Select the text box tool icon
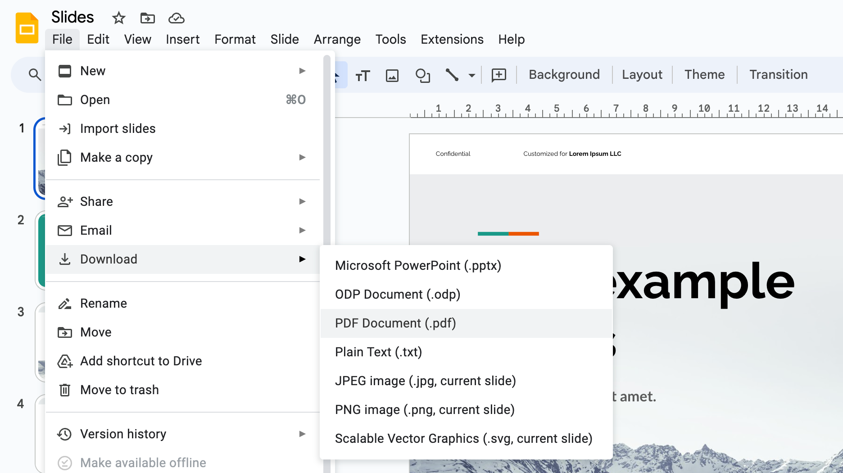The height and width of the screenshot is (473, 843). [363, 75]
